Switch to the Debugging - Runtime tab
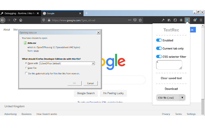The width and height of the screenshot is (205, 128). coord(19,13)
